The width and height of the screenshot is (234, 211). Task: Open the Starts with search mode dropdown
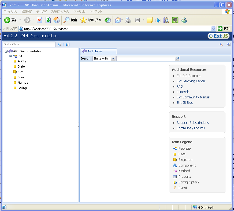113,58
